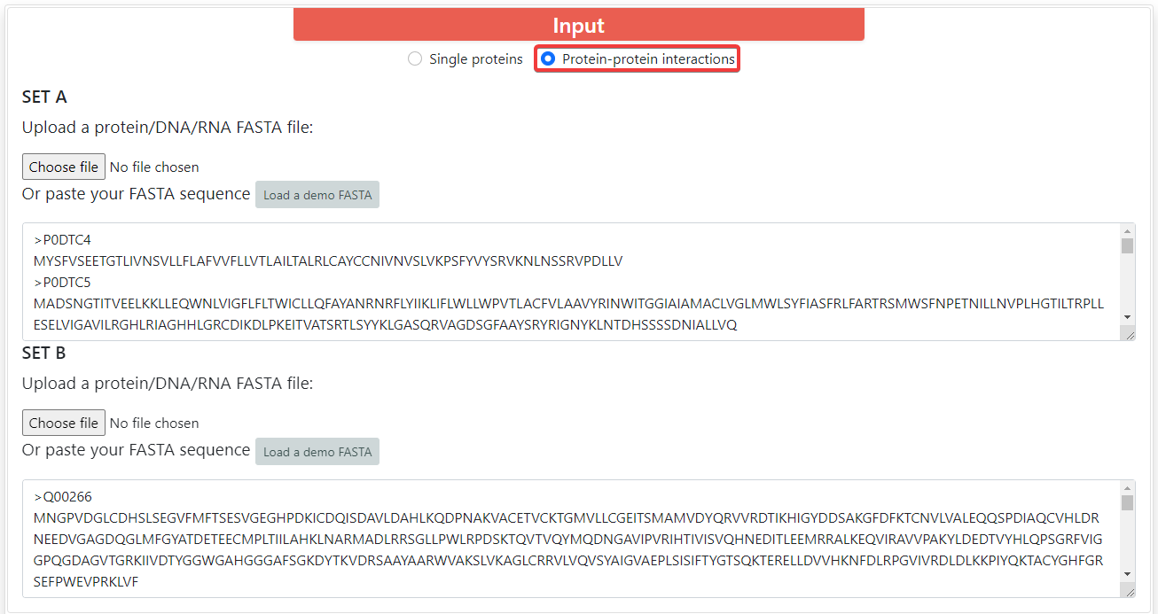Image resolution: width=1158 pixels, height=614 pixels.
Task: Click scroll-up arrow of SET B text box
Action: tap(1127, 488)
